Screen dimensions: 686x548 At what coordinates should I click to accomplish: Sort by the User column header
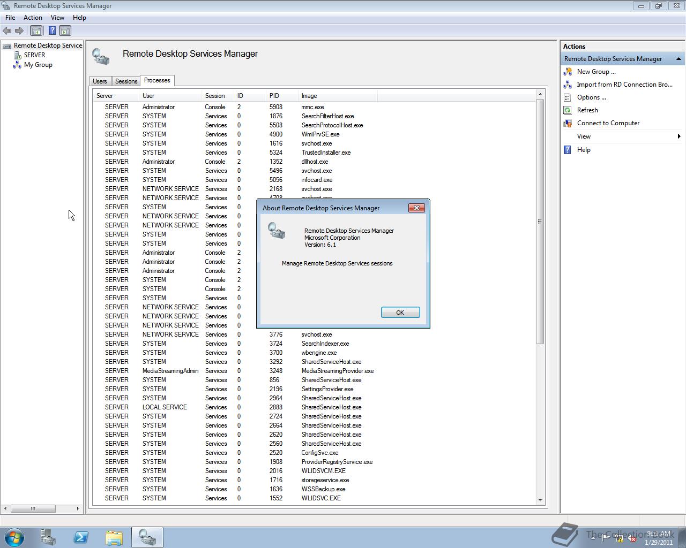click(170, 96)
